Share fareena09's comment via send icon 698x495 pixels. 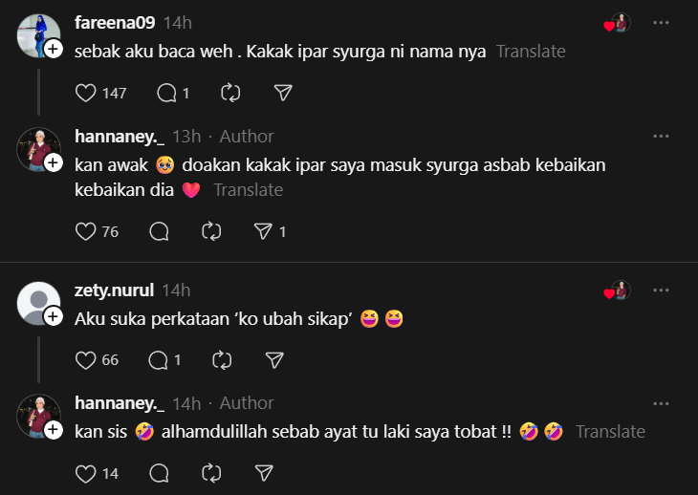(283, 93)
